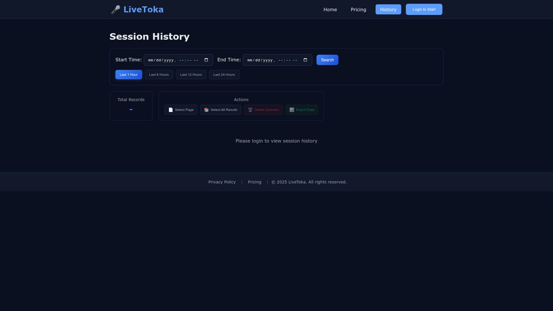Open the Pricing link in the footer

point(254,182)
